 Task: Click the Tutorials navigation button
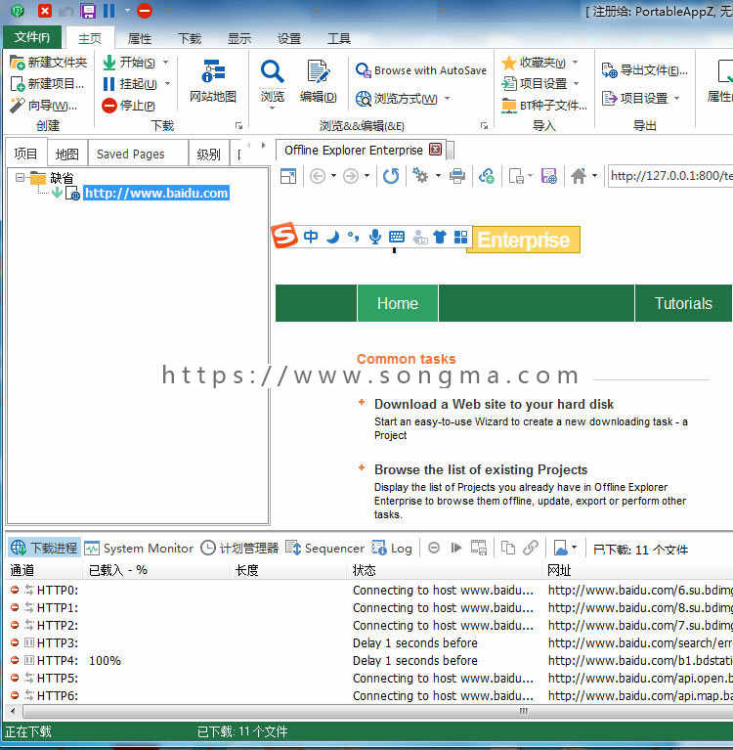pos(683,303)
